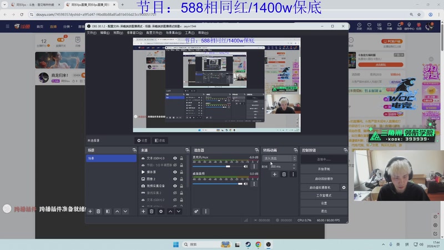Viewport: 444px width, 250px height.
Task: Open Douyu 分类 dropdown in site header
Action: pyautogui.click(x=67, y=27)
